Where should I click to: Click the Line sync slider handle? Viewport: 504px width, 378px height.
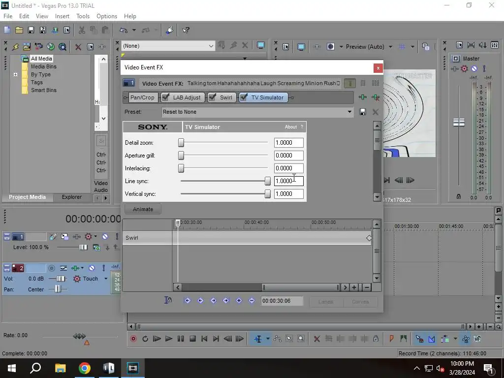click(267, 181)
